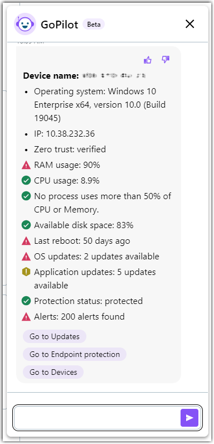Click the Available disk space check icon
This screenshot has height=444, width=214.
(x=26, y=225)
